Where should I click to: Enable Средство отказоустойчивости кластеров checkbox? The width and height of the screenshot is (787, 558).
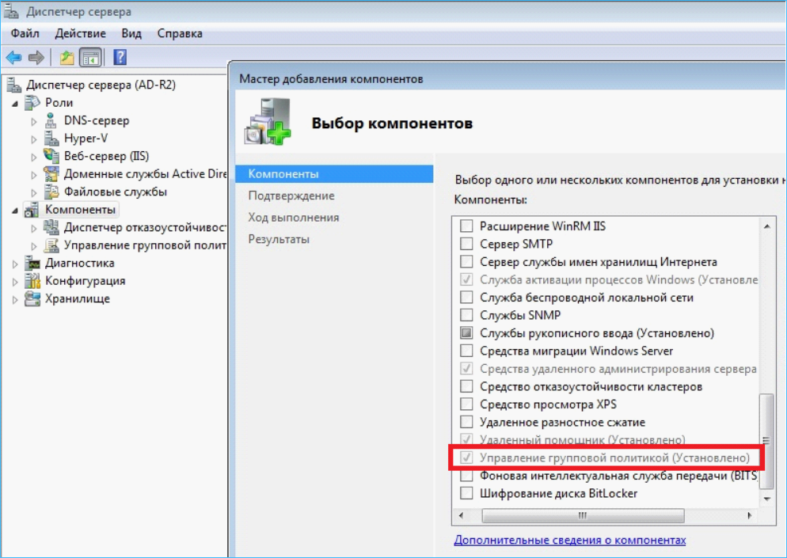[466, 386]
